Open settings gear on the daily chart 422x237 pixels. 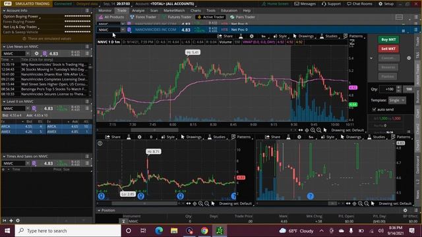[139, 137]
